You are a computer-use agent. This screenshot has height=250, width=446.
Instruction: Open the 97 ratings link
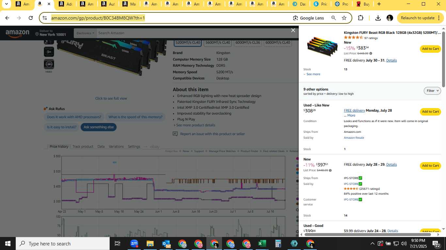(x=371, y=38)
